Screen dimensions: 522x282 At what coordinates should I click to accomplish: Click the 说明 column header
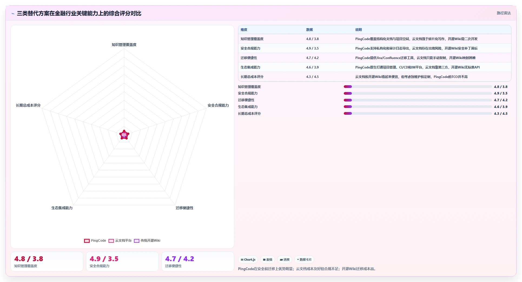coord(359,30)
